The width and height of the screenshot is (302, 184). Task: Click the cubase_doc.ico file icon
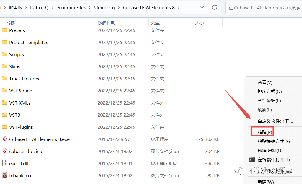click(x=5, y=151)
